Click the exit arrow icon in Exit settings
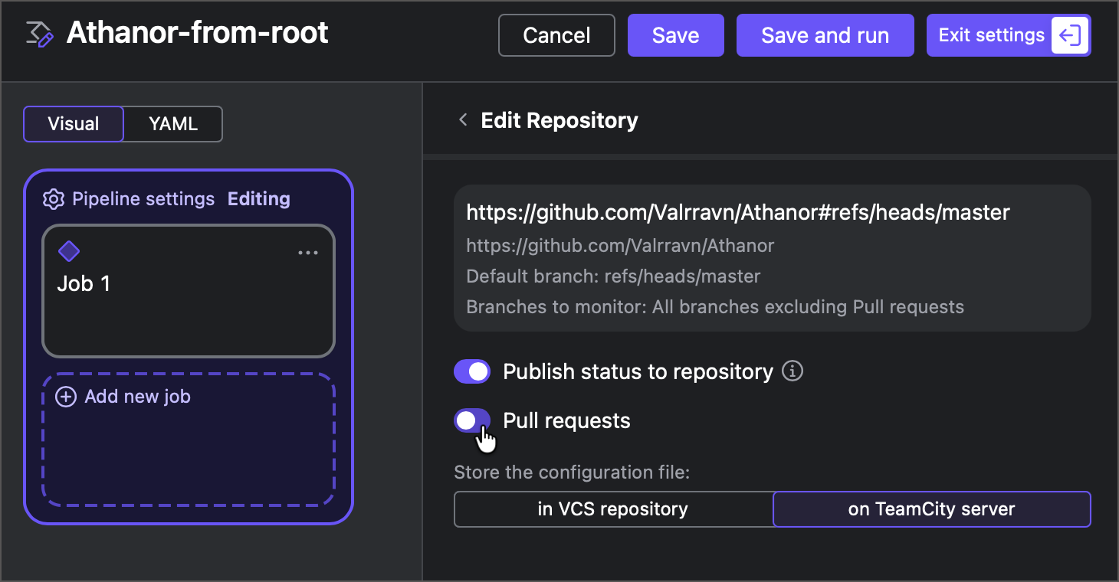 (x=1070, y=35)
